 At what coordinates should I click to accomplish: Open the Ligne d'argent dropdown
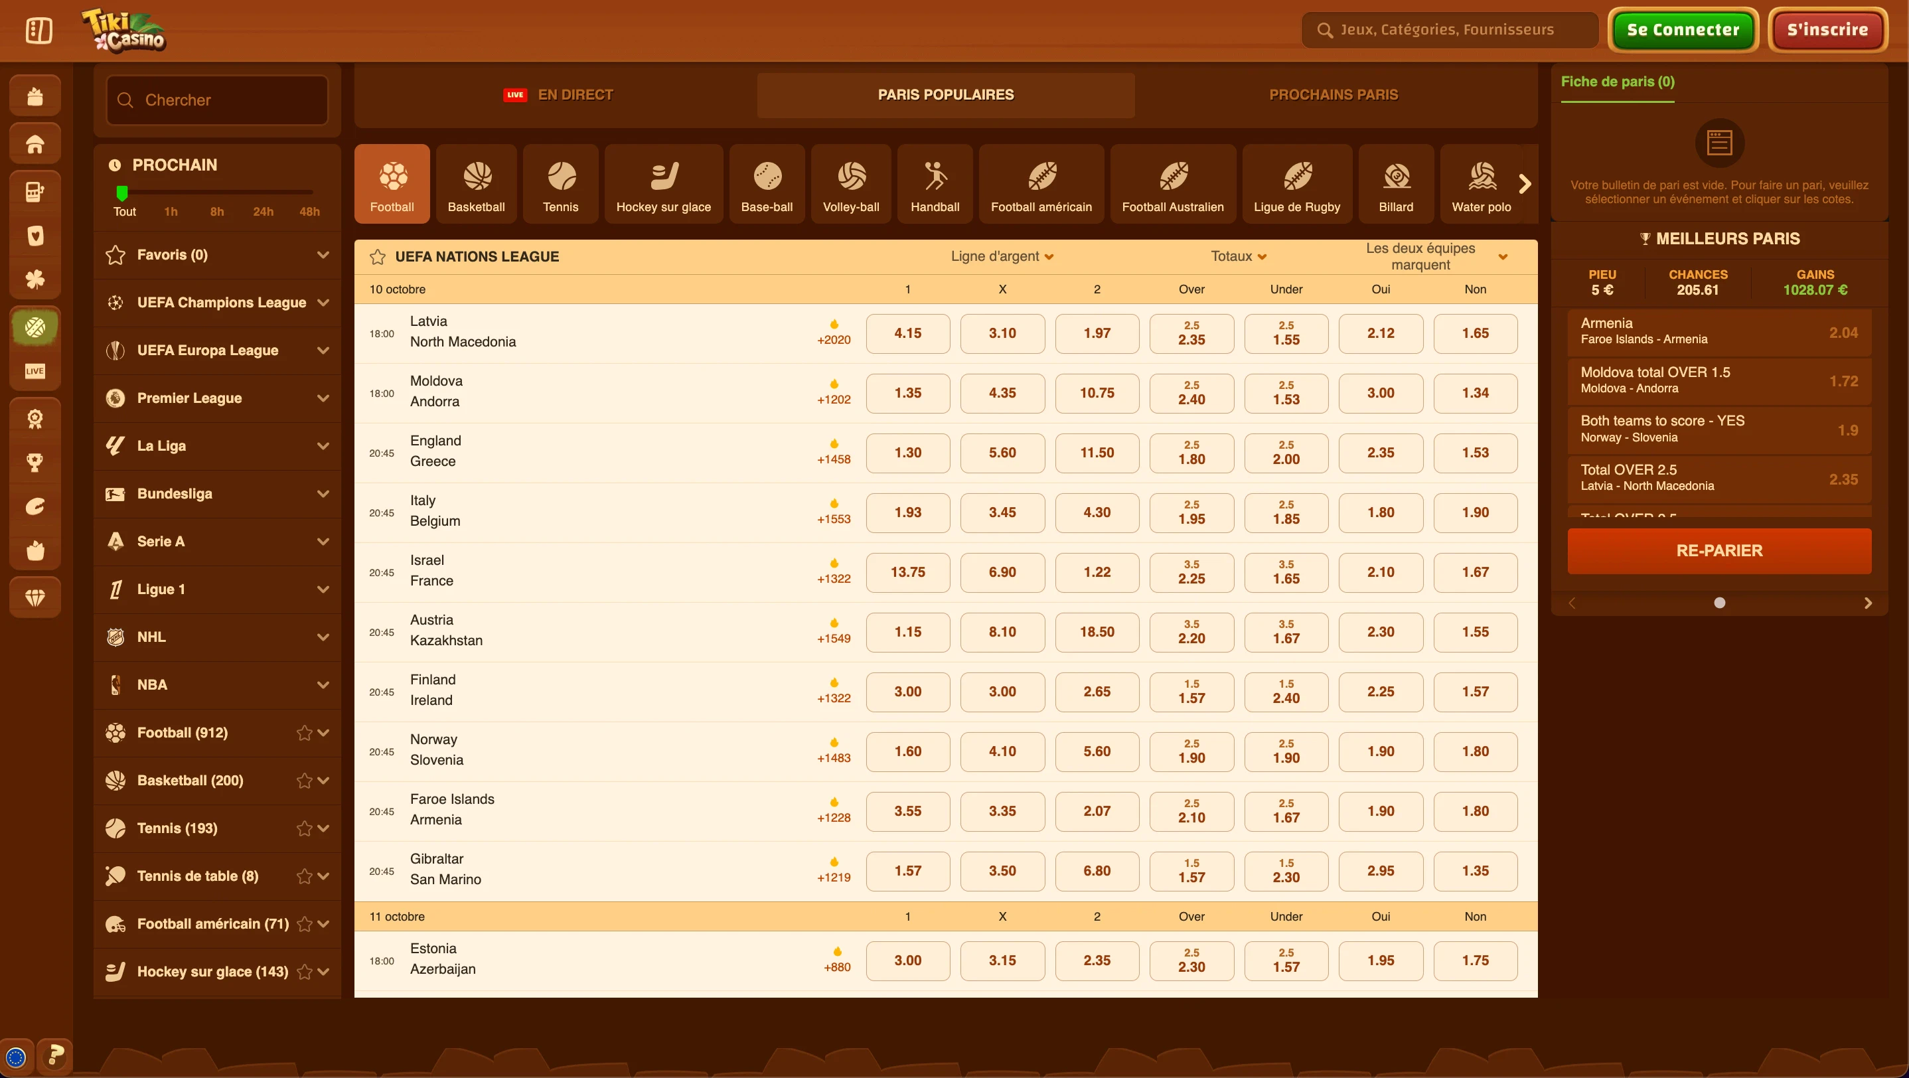coord(1002,256)
